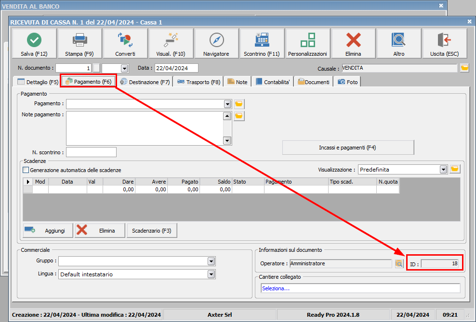This screenshot has width=476, height=322.
Task: Exit with Uscita (ESC)
Action: click(444, 43)
